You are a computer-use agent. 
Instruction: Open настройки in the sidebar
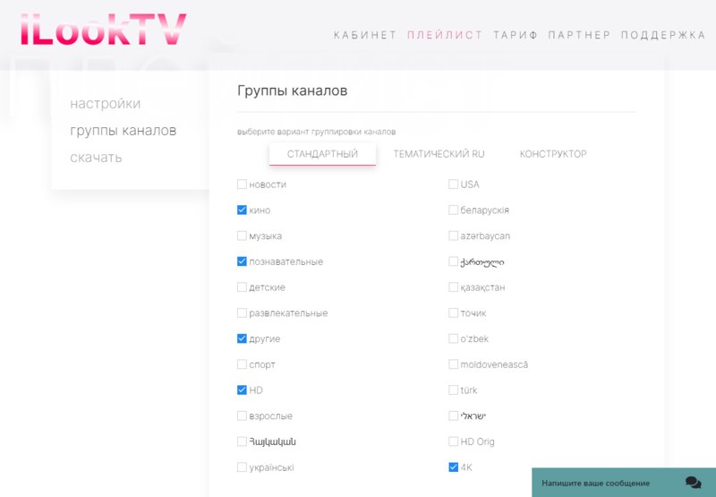(105, 104)
